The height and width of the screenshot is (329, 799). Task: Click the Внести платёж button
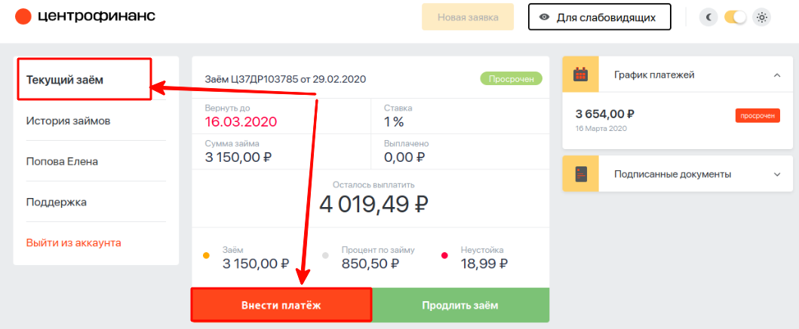[x=281, y=305]
